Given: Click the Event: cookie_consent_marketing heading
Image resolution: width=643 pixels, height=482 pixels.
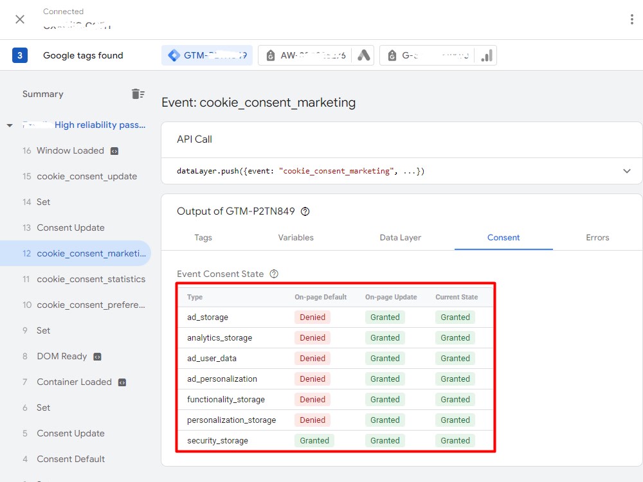Looking at the screenshot, I should coord(258,102).
